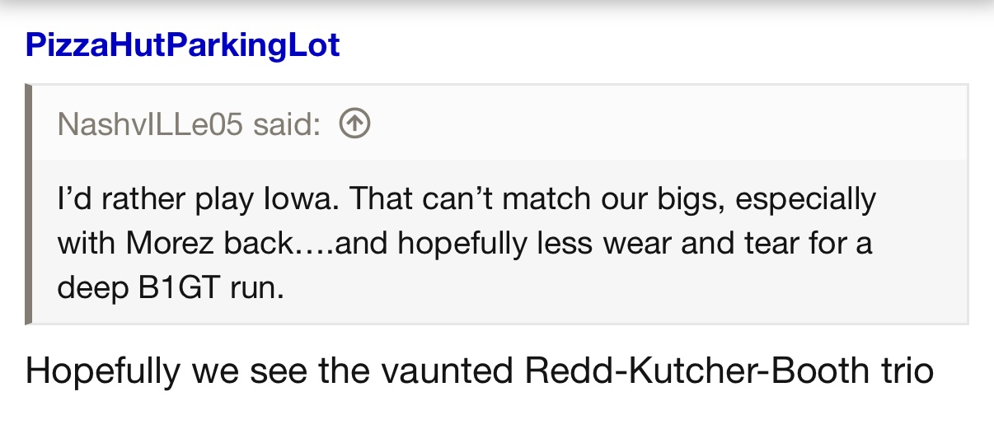Click the word "Hopefully" starting the reply
The height and width of the screenshot is (443, 994).
click(102, 371)
